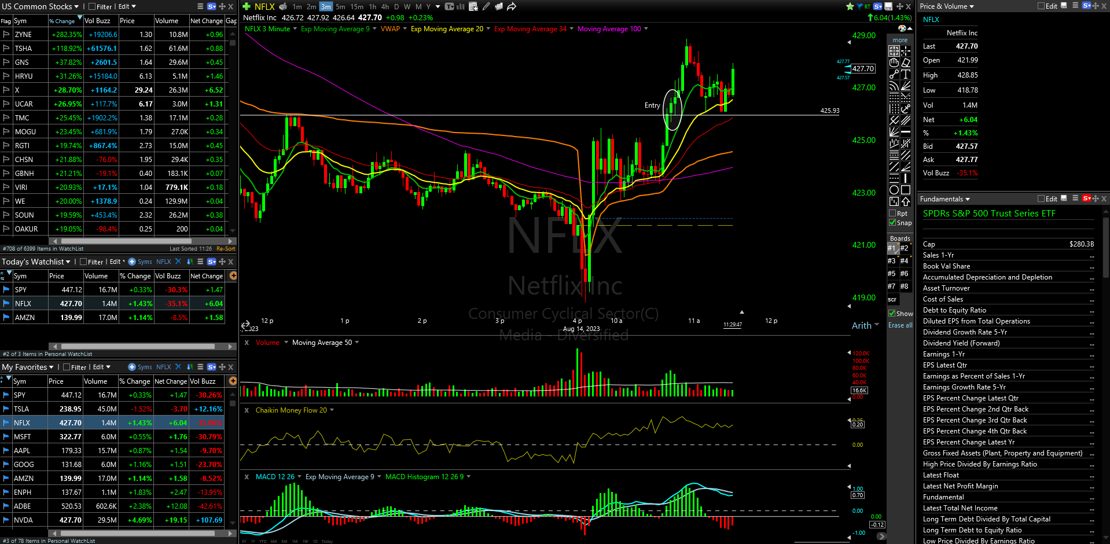Click Erase all drawings link
This screenshot has width=1110, height=544.
point(900,325)
